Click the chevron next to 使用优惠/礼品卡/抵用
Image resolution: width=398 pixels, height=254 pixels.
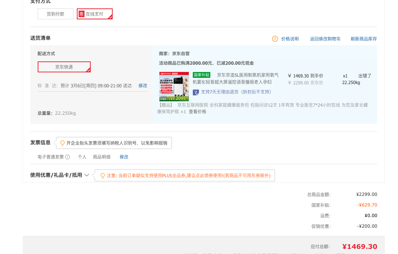tap(87, 175)
